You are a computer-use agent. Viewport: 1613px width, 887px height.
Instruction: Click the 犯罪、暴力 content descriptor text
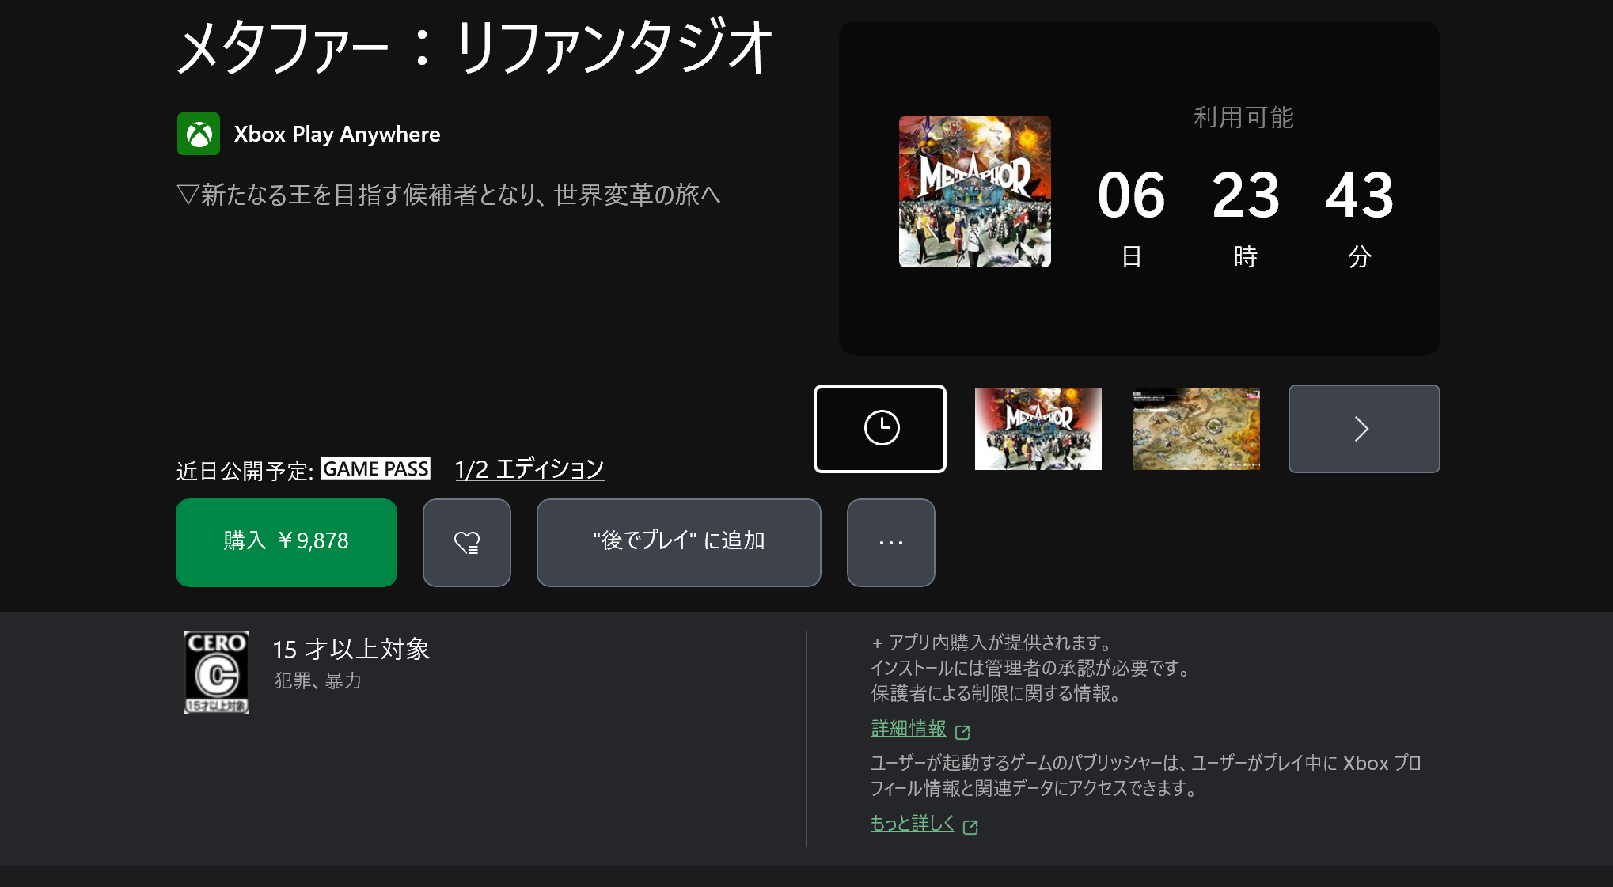click(318, 680)
